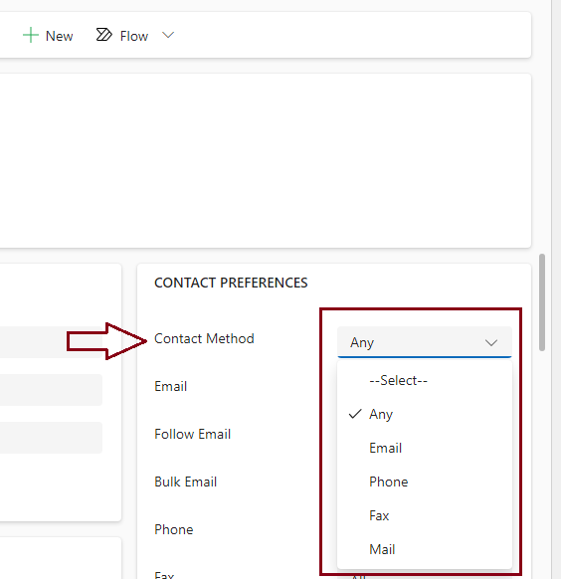
Task: Pick Email from the Contact Method list
Action: [425, 448]
